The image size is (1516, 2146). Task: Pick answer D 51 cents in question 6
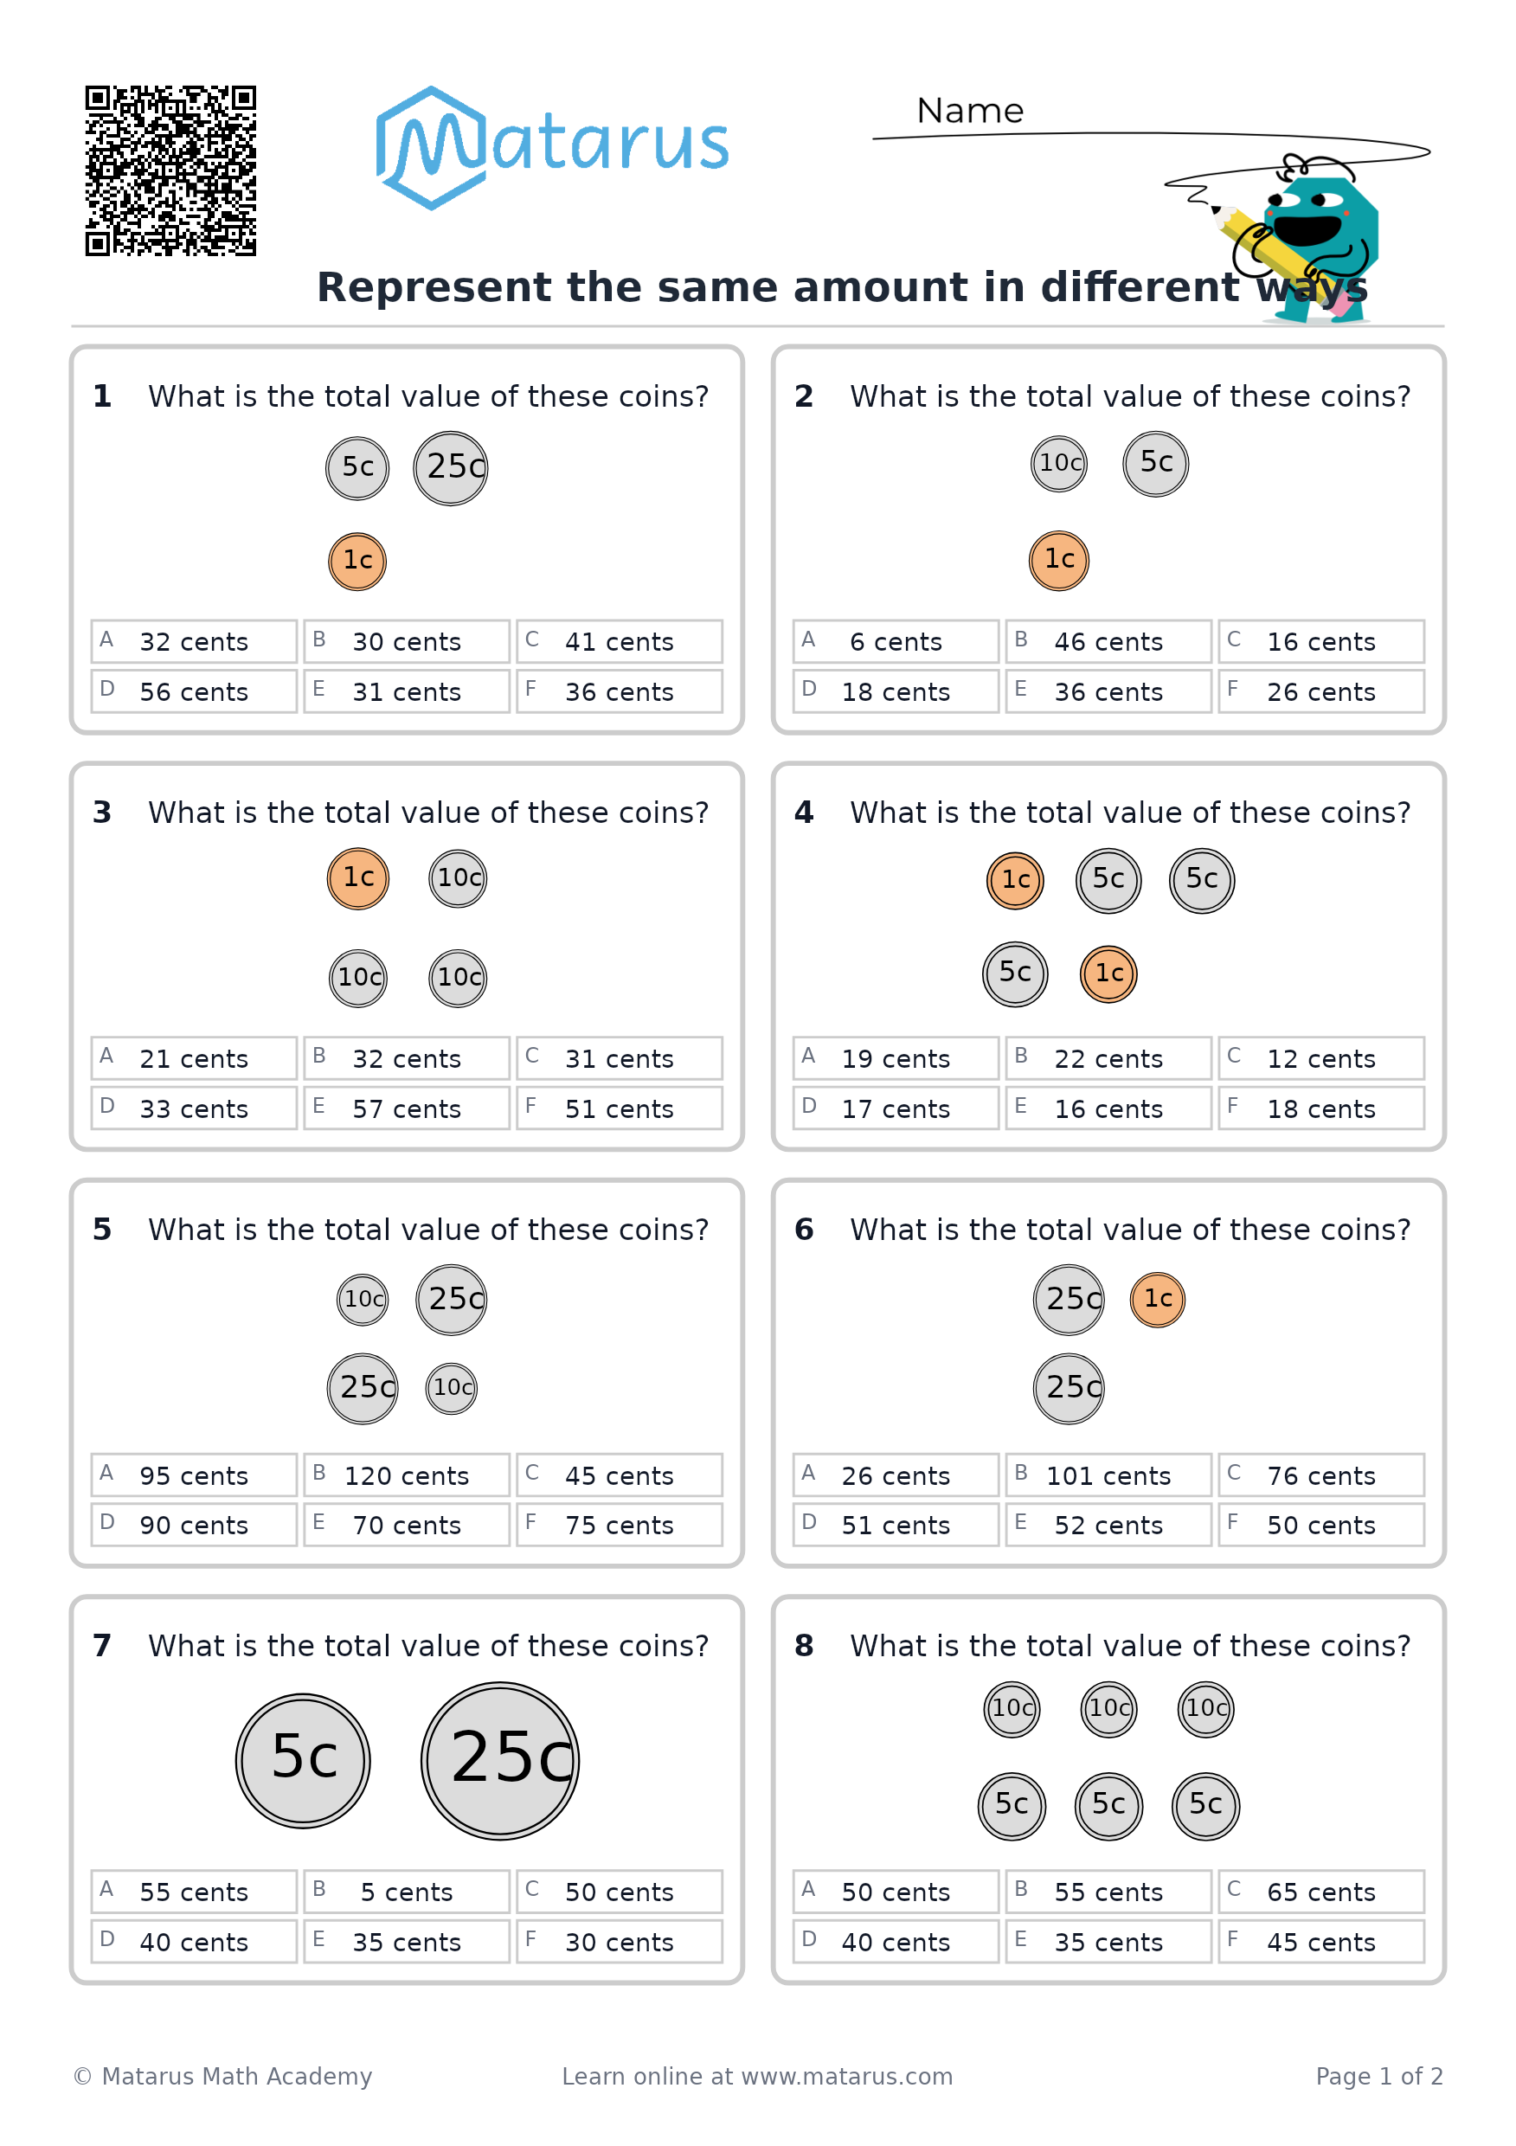coord(896,1525)
